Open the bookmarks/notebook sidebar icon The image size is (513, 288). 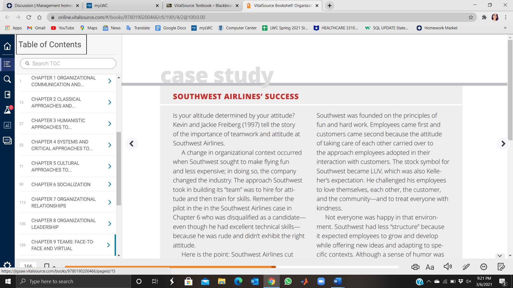7,94
